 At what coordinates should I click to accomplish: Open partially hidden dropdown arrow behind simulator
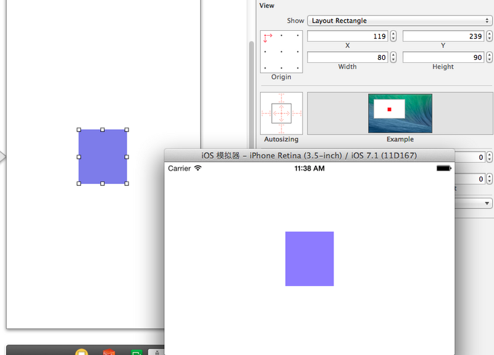click(487, 203)
